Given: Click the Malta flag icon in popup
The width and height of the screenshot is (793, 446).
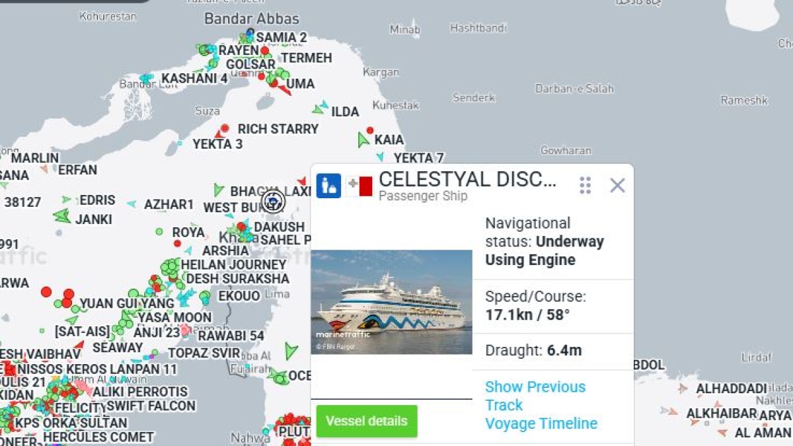Looking at the screenshot, I should tap(359, 186).
